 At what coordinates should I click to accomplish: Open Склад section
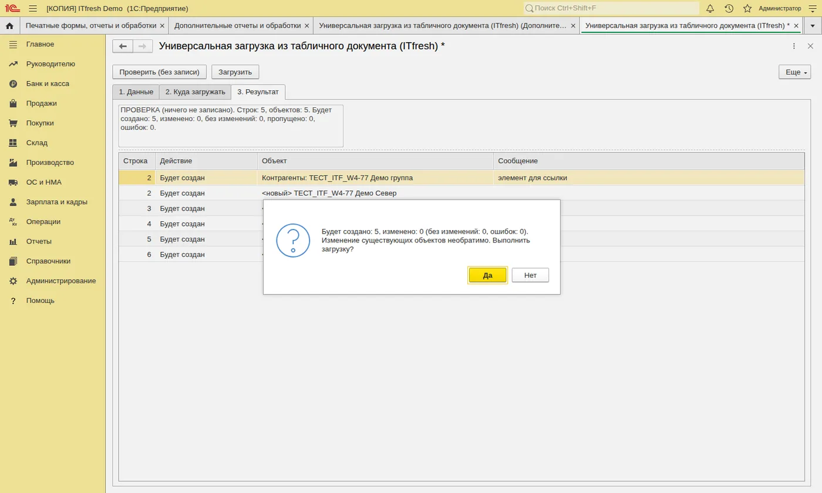[x=36, y=143]
